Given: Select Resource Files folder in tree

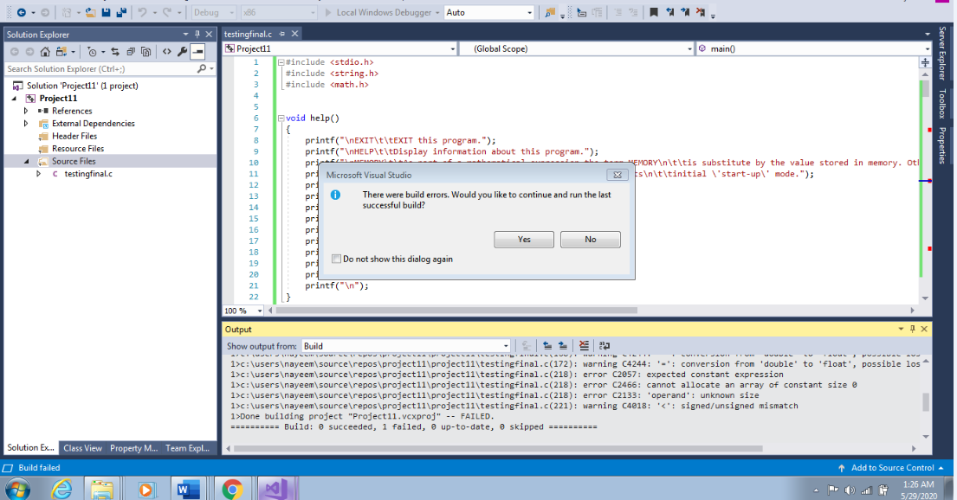Looking at the screenshot, I should coord(77,149).
